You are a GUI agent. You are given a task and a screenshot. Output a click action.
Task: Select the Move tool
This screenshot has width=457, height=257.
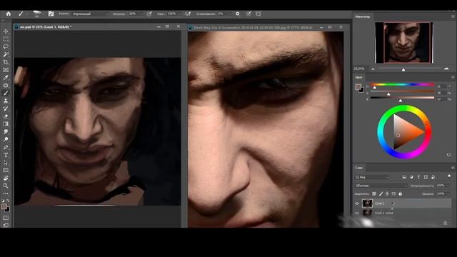pyautogui.click(x=6, y=31)
